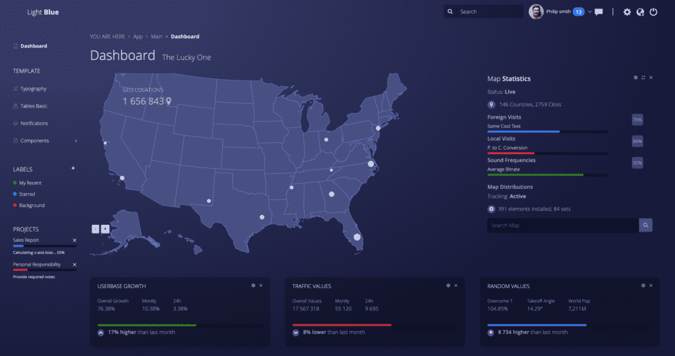Click the Foreign Visits progress bar

pyautogui.click(x=547, y=131)
